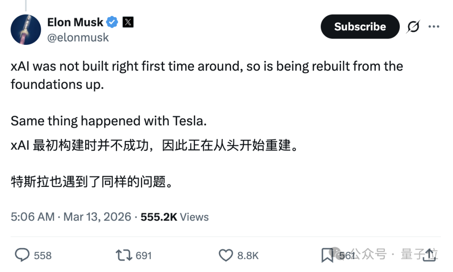Open the three-dot more options menu

434,26
